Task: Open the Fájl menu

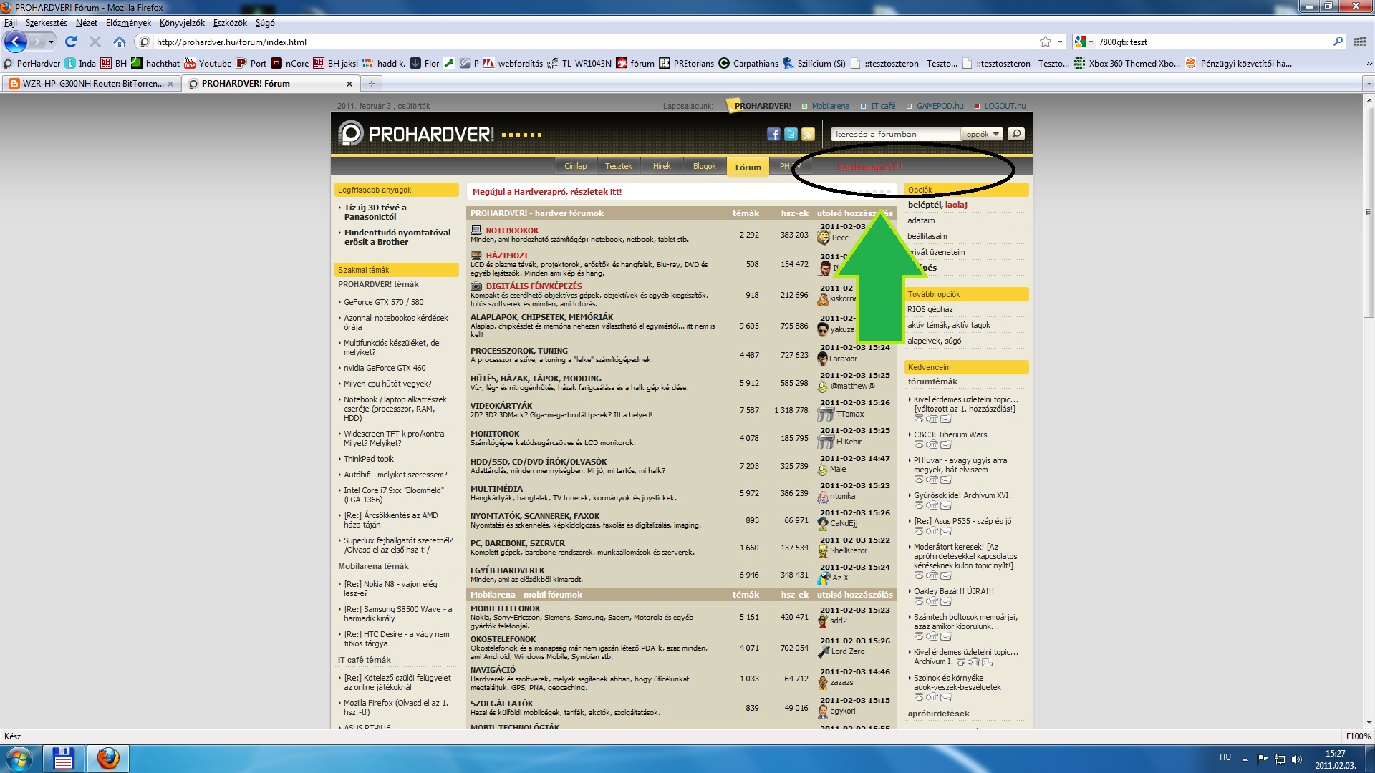Action: (11, 23)
